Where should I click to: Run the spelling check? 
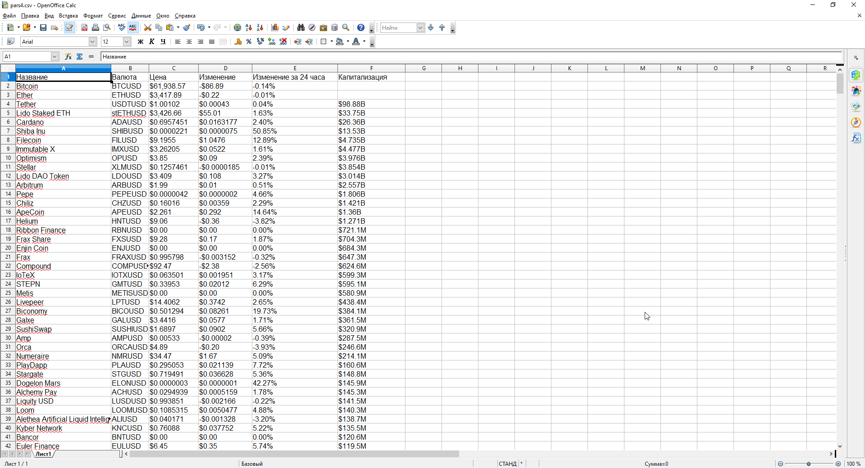(122, 27)
